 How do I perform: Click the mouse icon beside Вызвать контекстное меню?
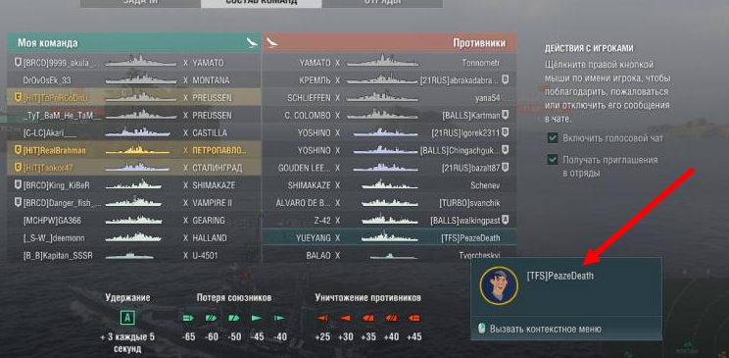tap(482, 329)
